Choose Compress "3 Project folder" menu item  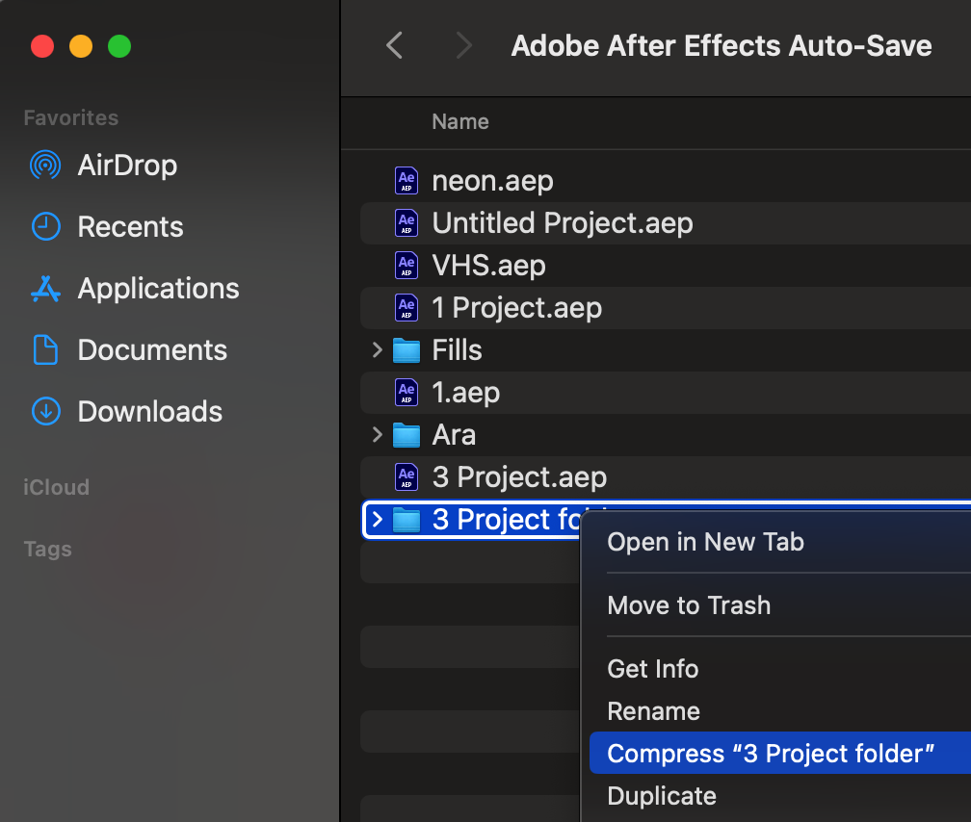[x=771, y=754]
